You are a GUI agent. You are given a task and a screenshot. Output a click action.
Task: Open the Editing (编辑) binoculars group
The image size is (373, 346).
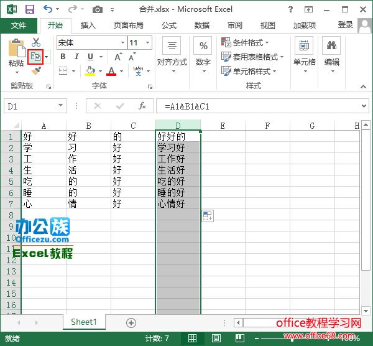pos(331,55)
